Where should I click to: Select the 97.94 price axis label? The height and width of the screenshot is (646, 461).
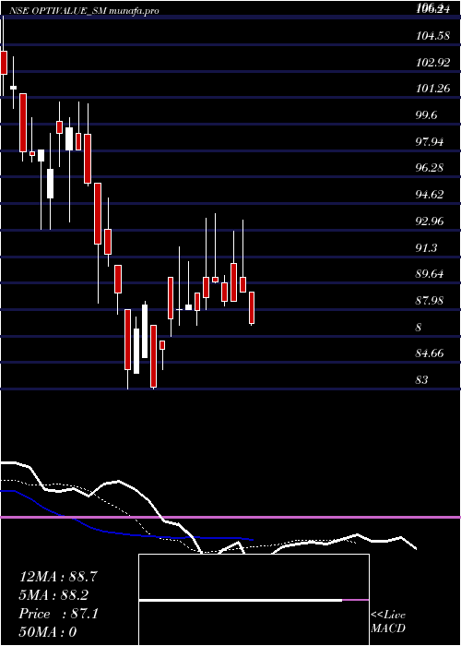click(430, 142)
